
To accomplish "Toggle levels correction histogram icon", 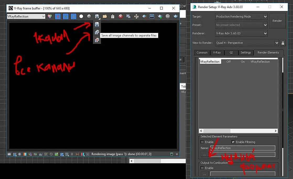I will coord(41,154).
